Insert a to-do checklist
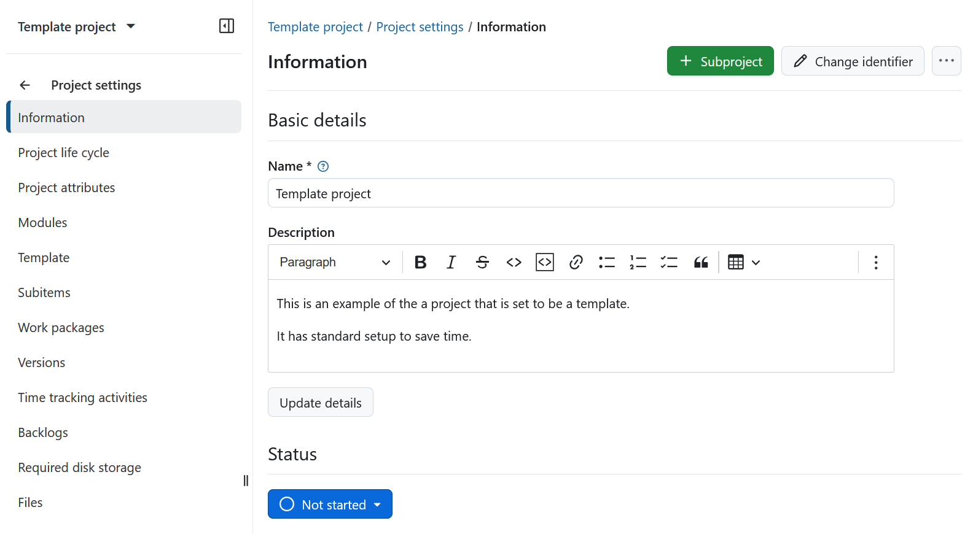The image size is (973, 534). 669,263
